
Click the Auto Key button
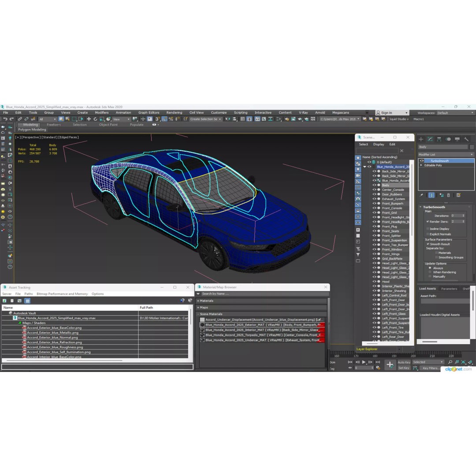pos(404,362)
